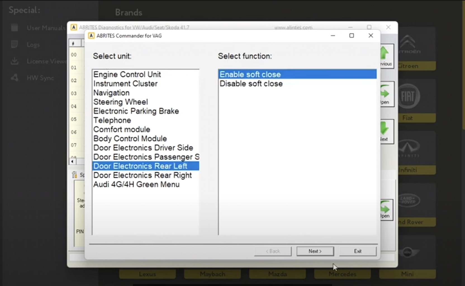Click left scroll arrow in Diagnostics list
The image size is (465, 286).
(72, 161)
